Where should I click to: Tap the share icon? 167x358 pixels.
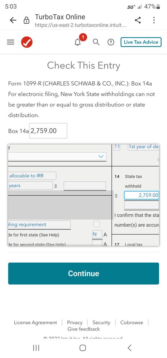point(138,20)
